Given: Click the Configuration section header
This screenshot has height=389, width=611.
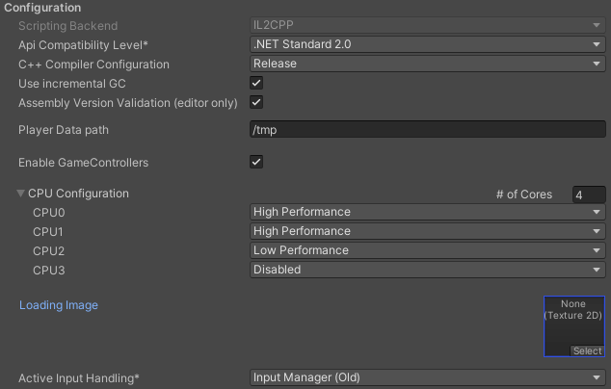Looking at the screenshot, I should (42, 8).
